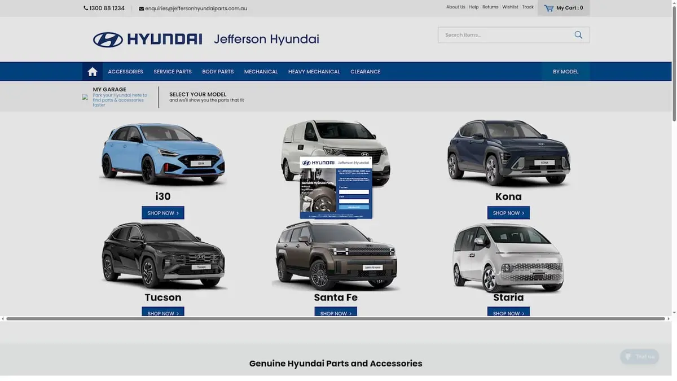This screenshot has height=381, width=677.
Task: Click the Staria model name
Action: click(x=508, y=297)
